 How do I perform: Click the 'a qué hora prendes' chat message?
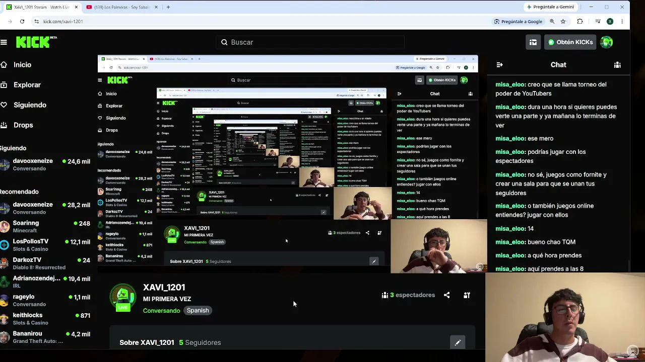click(538, 255)
